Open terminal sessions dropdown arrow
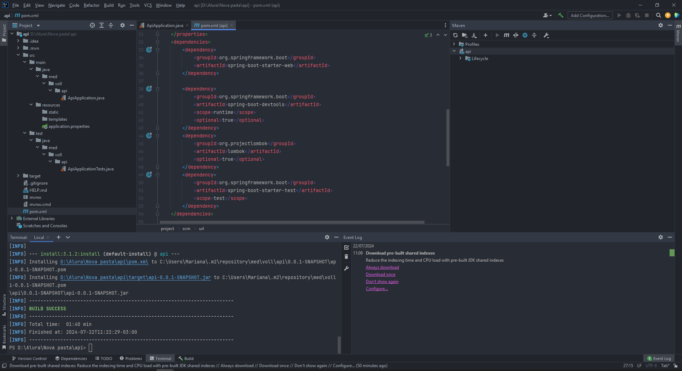The height and width of the screenshot is (371, 682). 68,237
